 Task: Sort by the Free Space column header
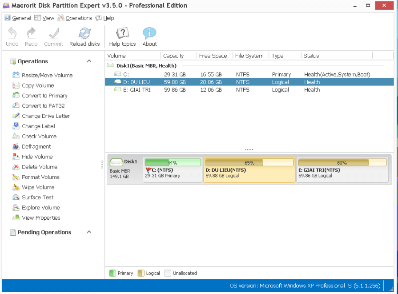(x=215, y=56)
